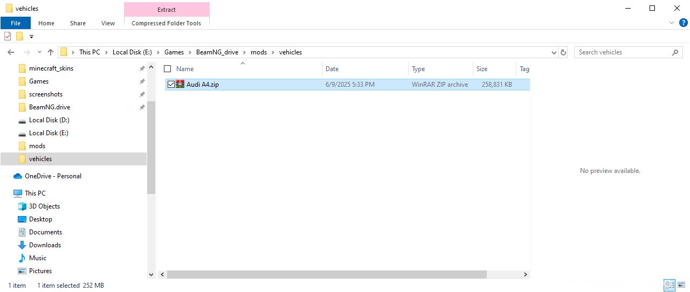This screenshot has width=690, height=292.
Task: Expand chevron after mods breadcrumb
Action: click(273, 52)
